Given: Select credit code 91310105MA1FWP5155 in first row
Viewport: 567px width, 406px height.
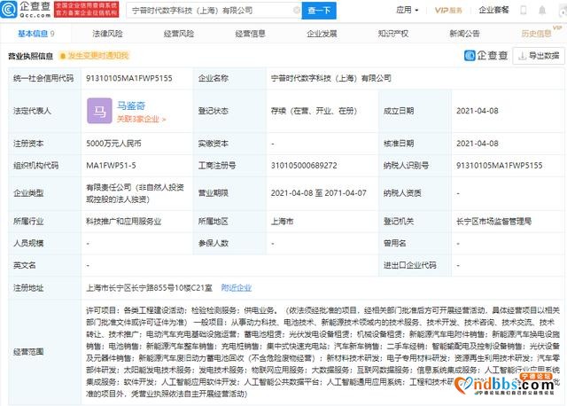Looking at the screenshot, I should [x=129, y=78].
